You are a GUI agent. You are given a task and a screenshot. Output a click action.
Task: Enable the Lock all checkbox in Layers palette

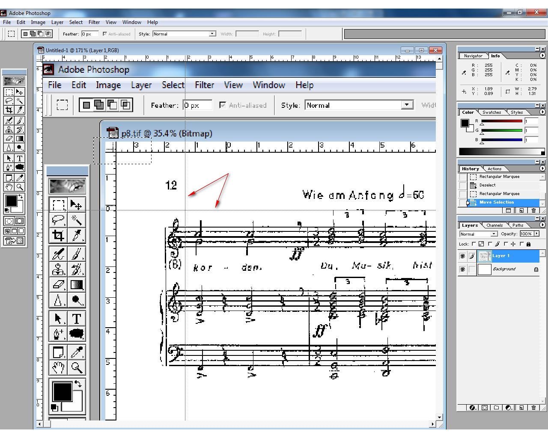click(x=521, y=244)
